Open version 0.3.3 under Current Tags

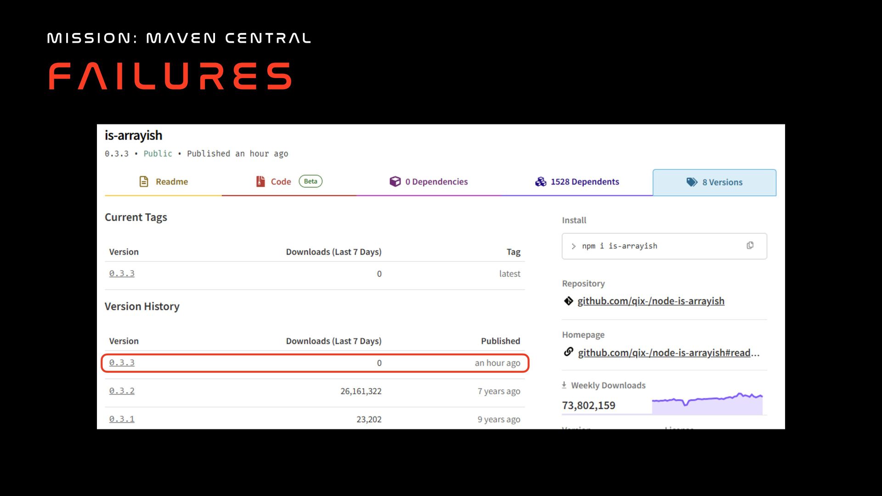point(122,273)
